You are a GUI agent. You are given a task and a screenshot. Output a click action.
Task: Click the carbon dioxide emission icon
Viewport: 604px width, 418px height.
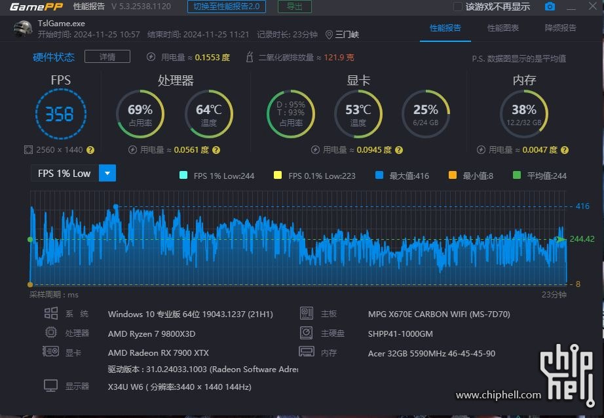[x=250, y=57]
